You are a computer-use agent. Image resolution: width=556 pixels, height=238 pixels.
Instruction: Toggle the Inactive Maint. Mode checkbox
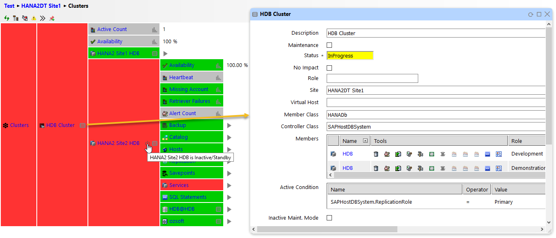click(x=330, y=218)
